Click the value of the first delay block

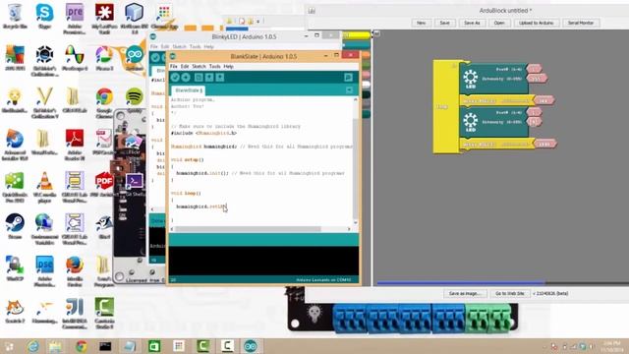[x=543, y=100]
